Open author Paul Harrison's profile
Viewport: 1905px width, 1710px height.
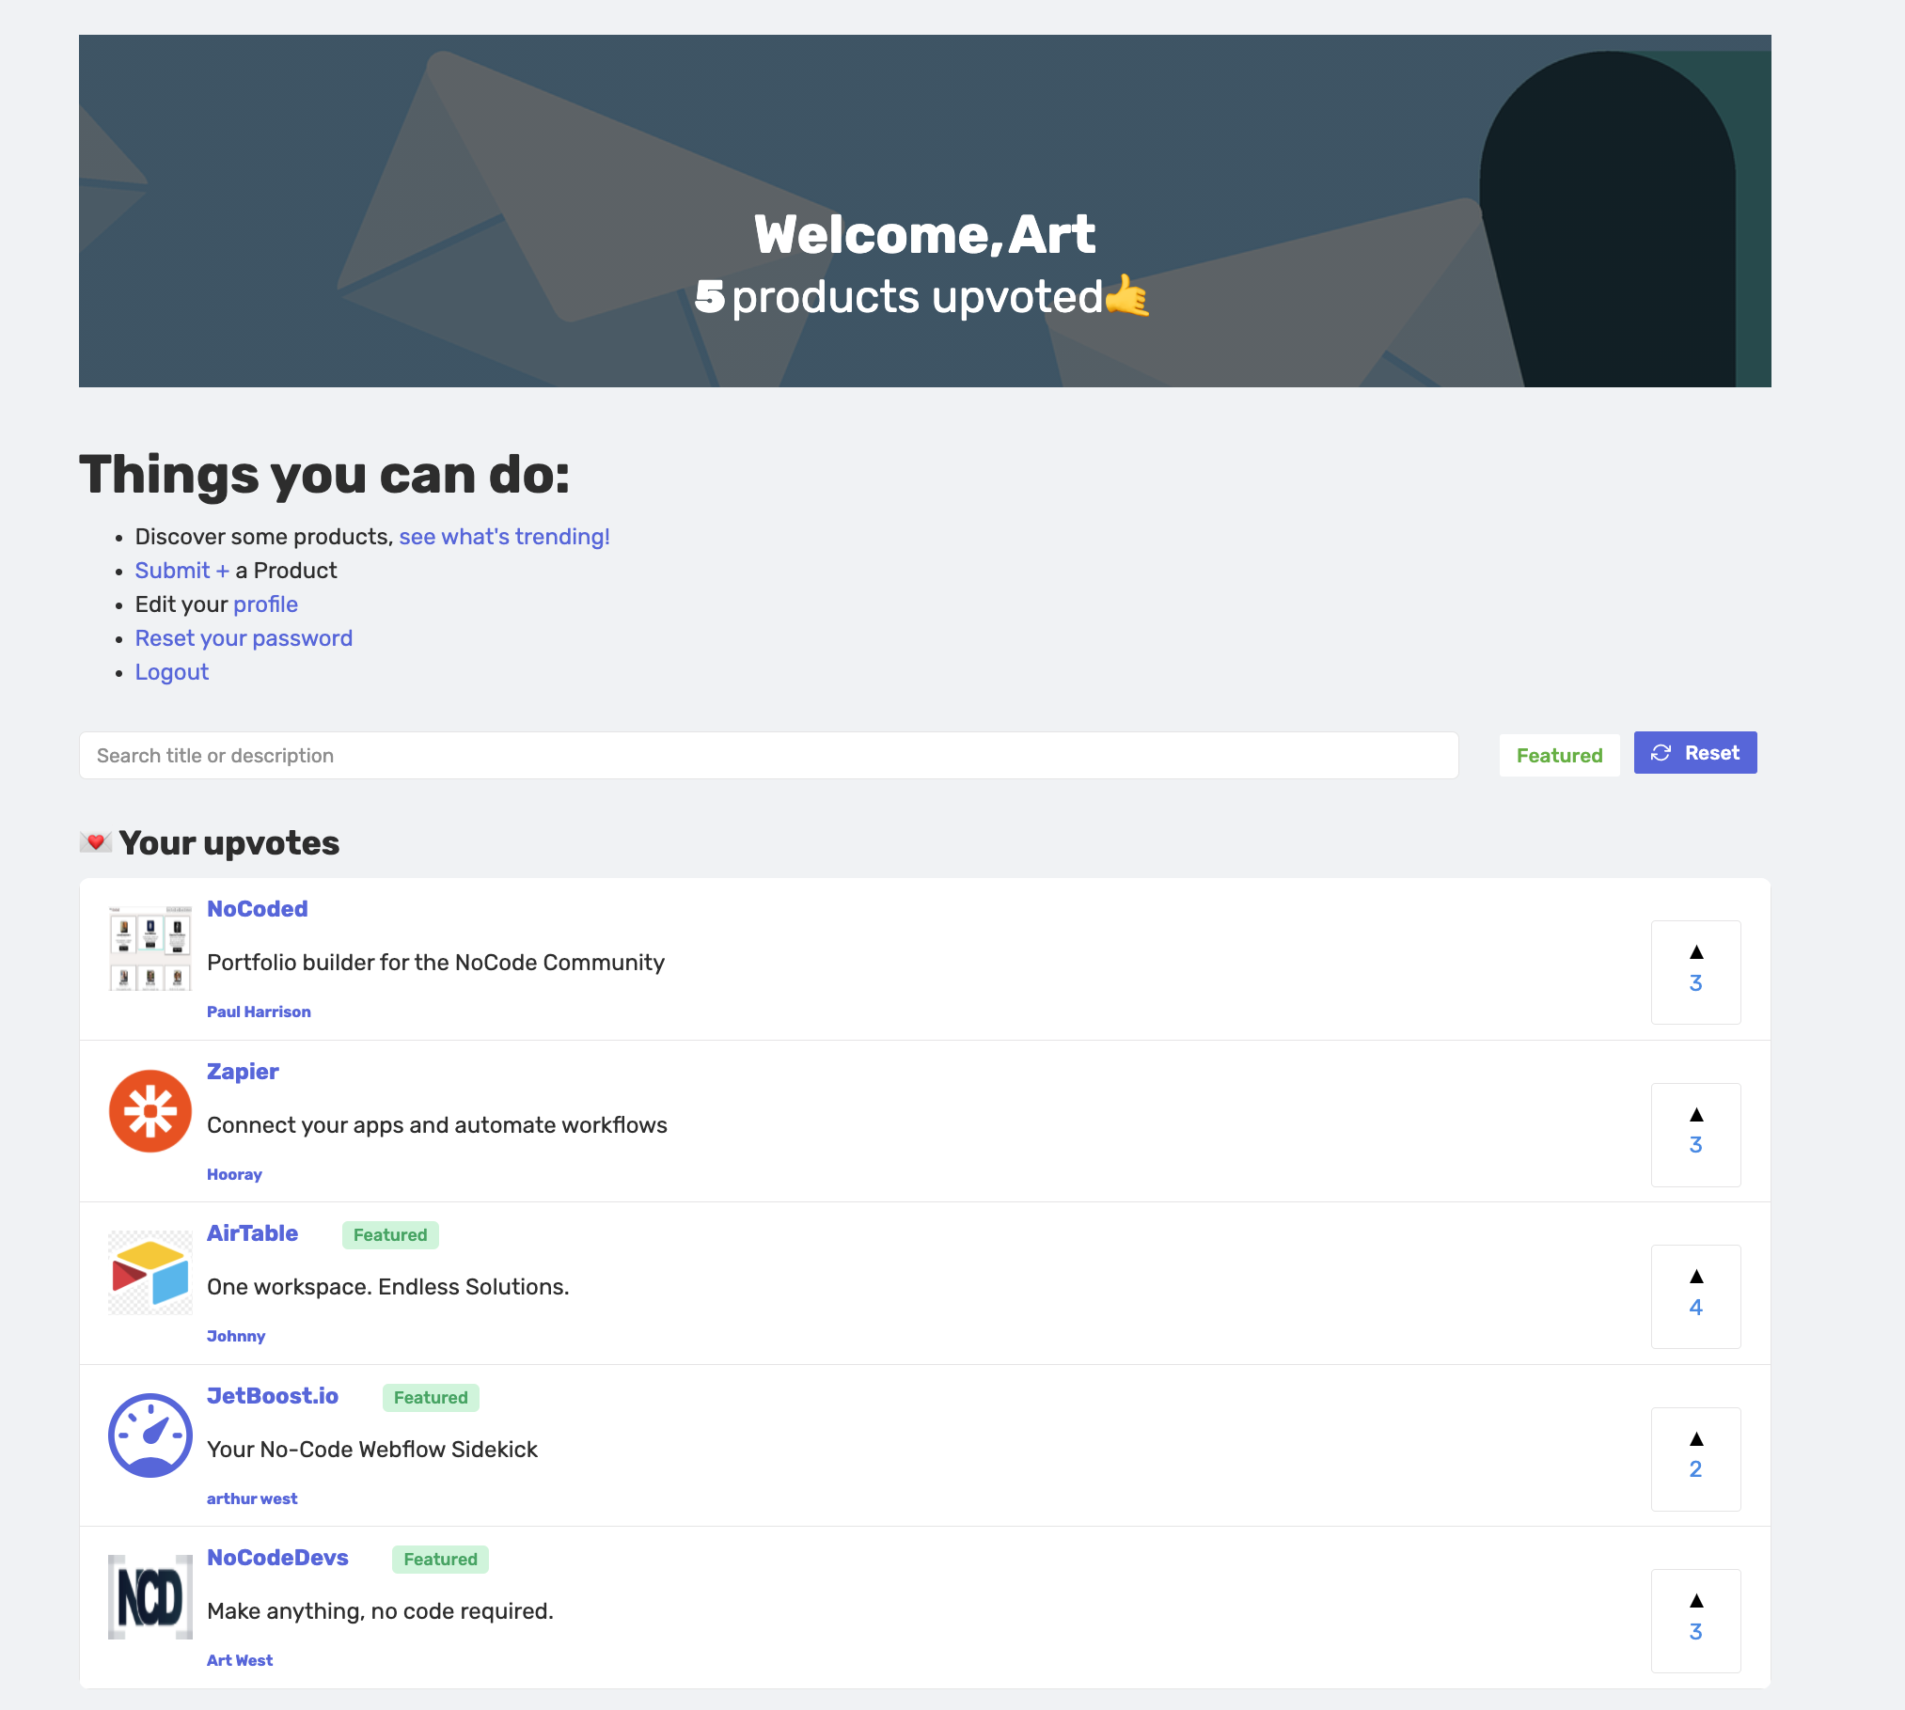point(259,1012)
